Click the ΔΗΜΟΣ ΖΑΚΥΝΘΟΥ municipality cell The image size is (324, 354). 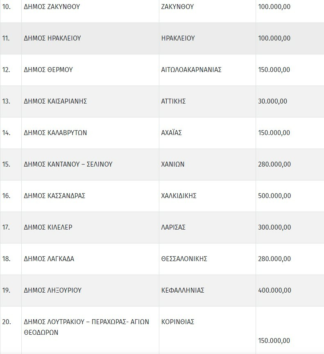[51, 7]
